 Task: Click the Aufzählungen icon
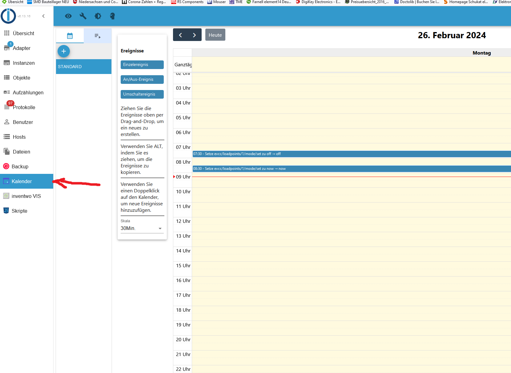7,92
